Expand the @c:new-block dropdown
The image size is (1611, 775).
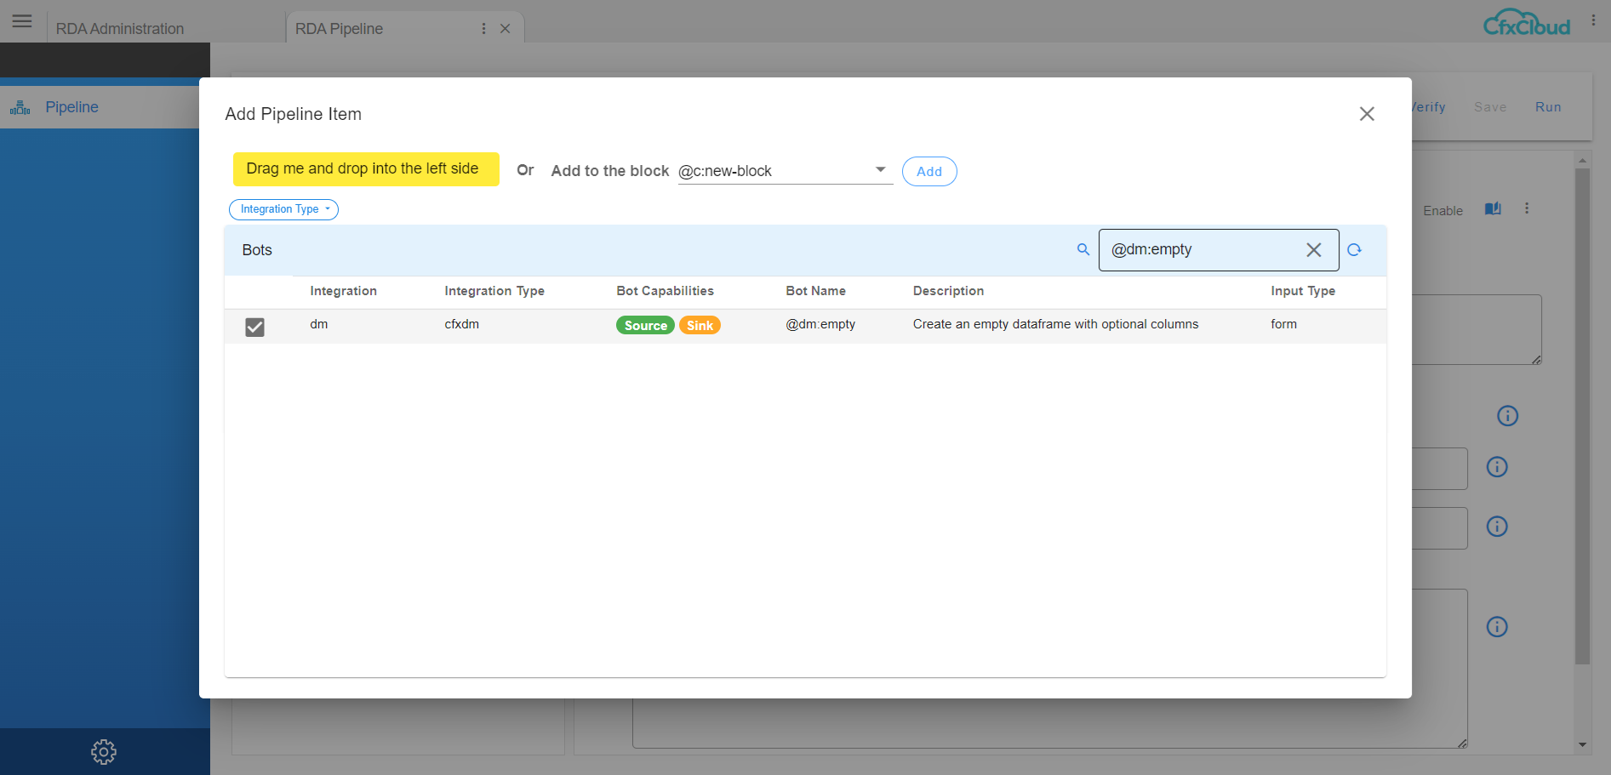pos(881,169)
